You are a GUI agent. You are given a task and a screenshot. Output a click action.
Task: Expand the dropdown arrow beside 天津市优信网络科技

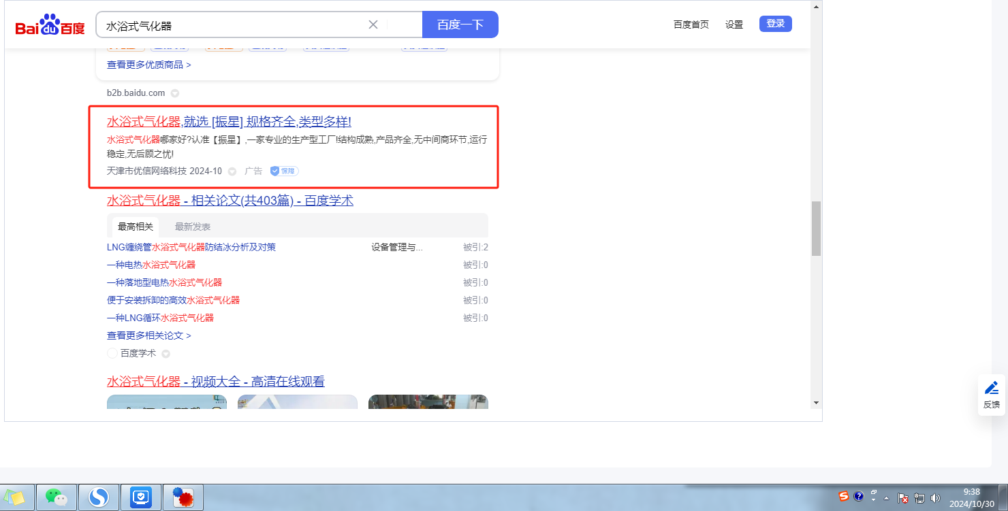pos(232,171)
